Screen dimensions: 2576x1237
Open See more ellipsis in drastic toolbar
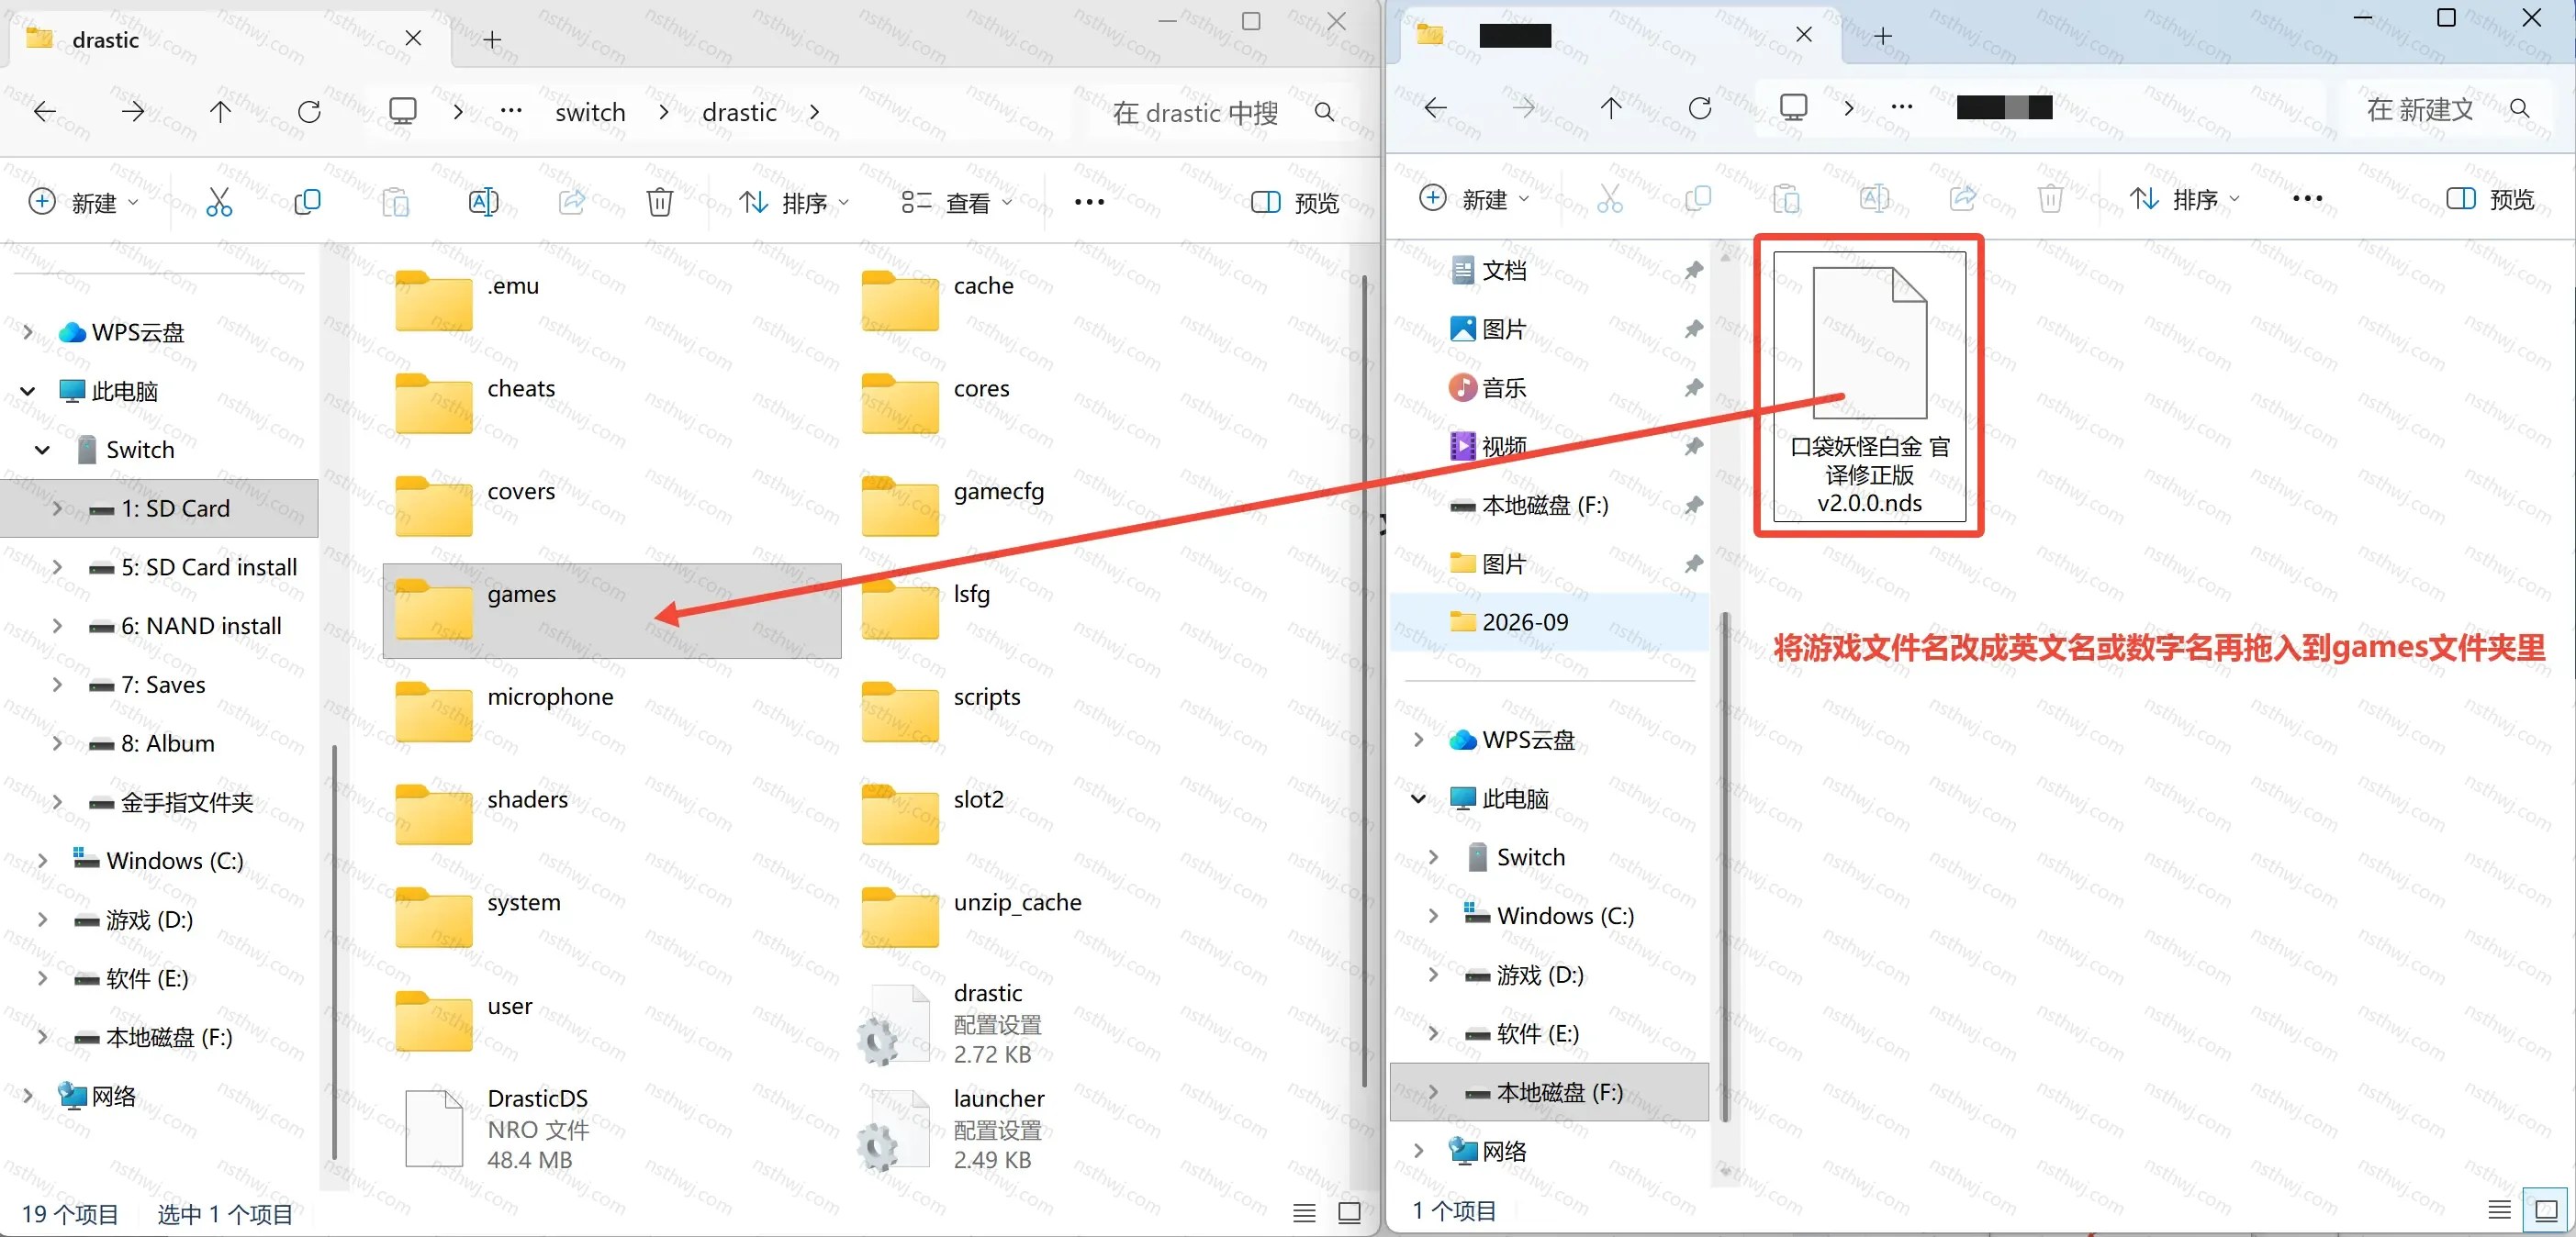pos(1089,203)
